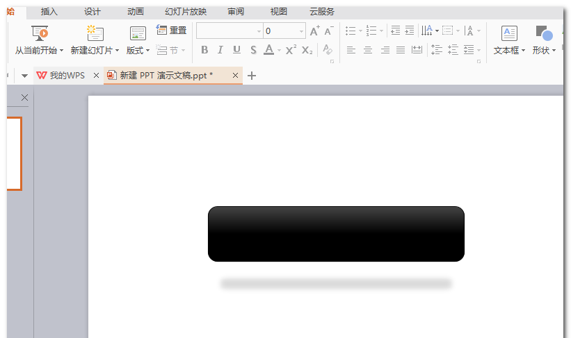Close the 我的WPS tab

(96, 75)
